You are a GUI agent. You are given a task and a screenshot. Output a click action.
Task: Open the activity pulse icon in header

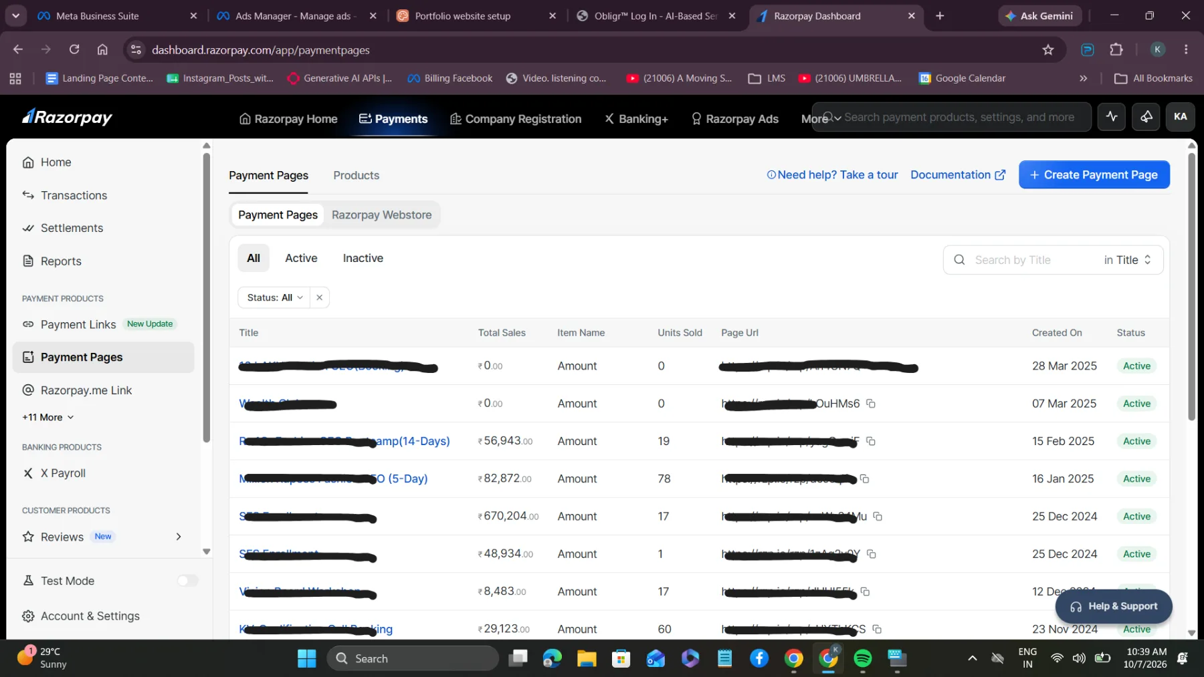click(1112, 117)
